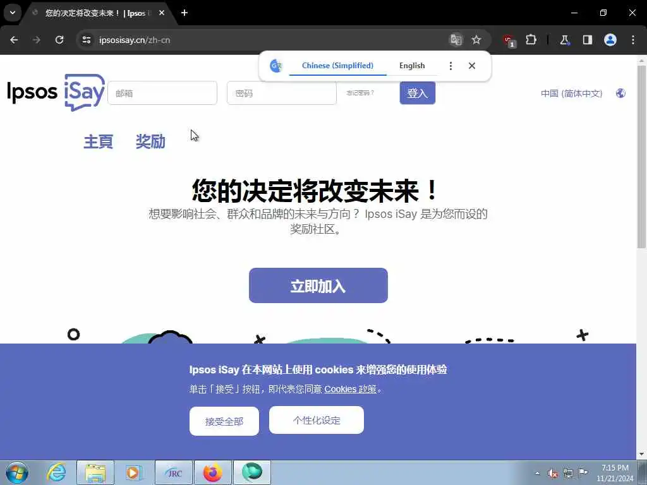Open the red extension icon with badge
The image size is (647, 485).
(509, 40)
